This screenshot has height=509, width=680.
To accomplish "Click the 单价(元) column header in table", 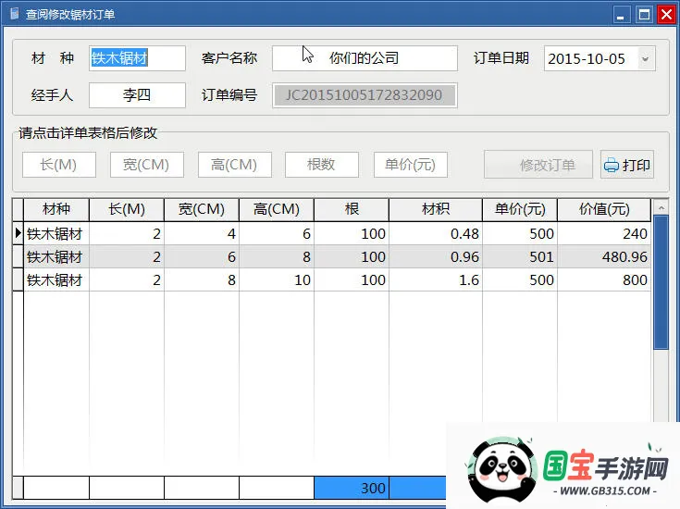I will 520,209.
